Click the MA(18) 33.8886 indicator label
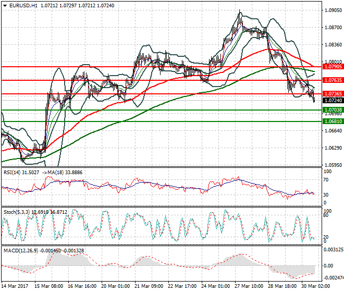This screenshot has height=292, width=344. (x=65, y=173)
